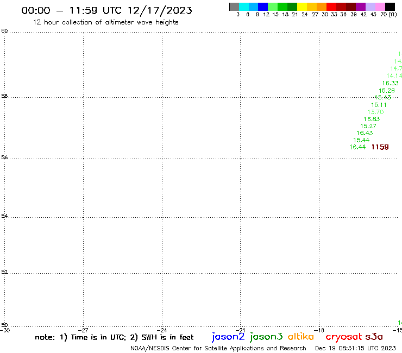Click the "jason2" satellite label

tap(228, 337)
